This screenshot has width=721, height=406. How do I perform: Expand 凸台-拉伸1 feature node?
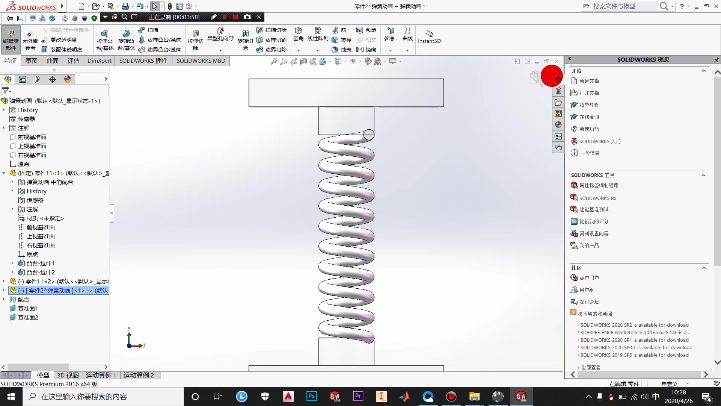(x=11, y=263)
